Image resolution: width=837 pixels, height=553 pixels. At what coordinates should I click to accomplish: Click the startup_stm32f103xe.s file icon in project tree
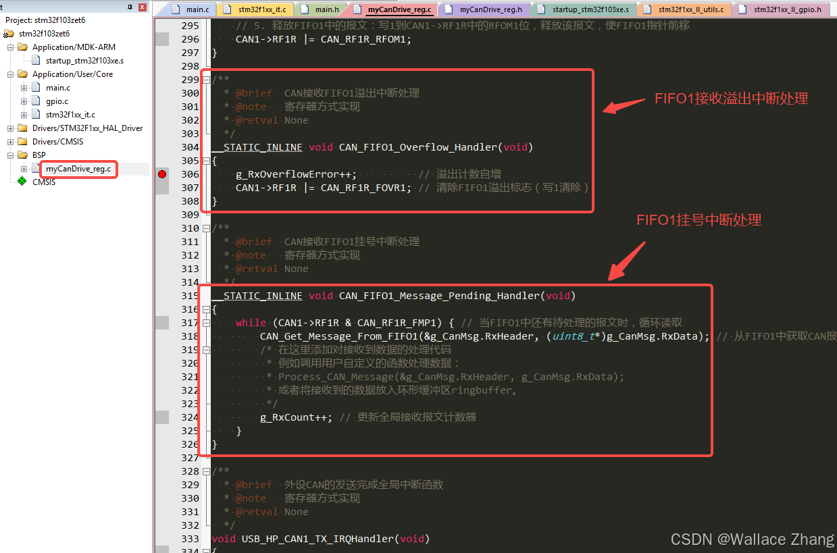36,61
